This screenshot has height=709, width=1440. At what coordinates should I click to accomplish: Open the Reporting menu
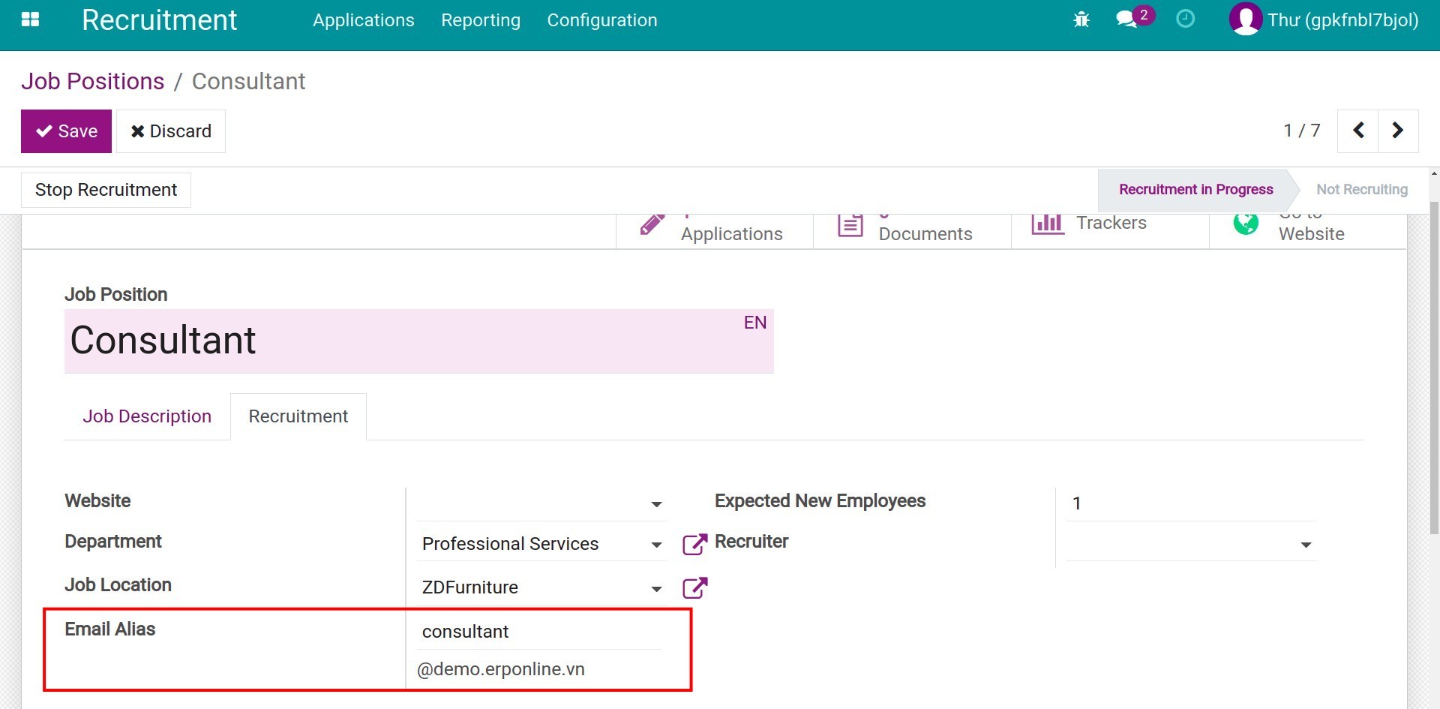pos(480,20)
